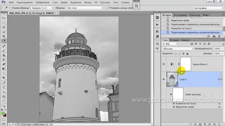Delete current history state trash icon

219,36
